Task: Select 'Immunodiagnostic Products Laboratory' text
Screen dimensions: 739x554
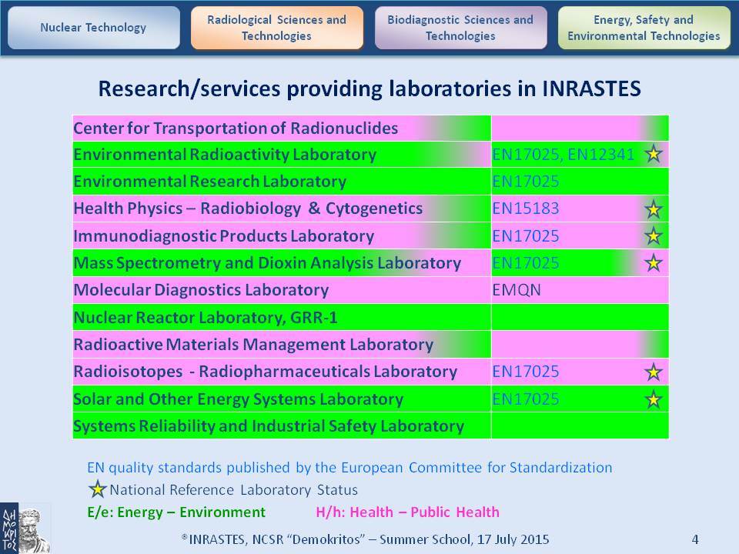Action: (223, 235)
